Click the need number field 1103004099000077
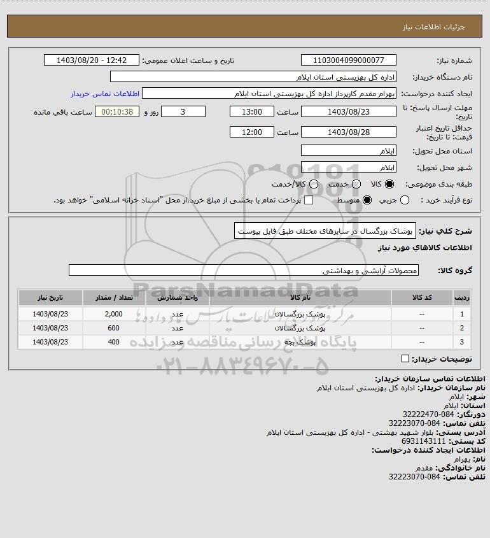Image resolution: width=490 pixels, height=538 pixels. 348,60
